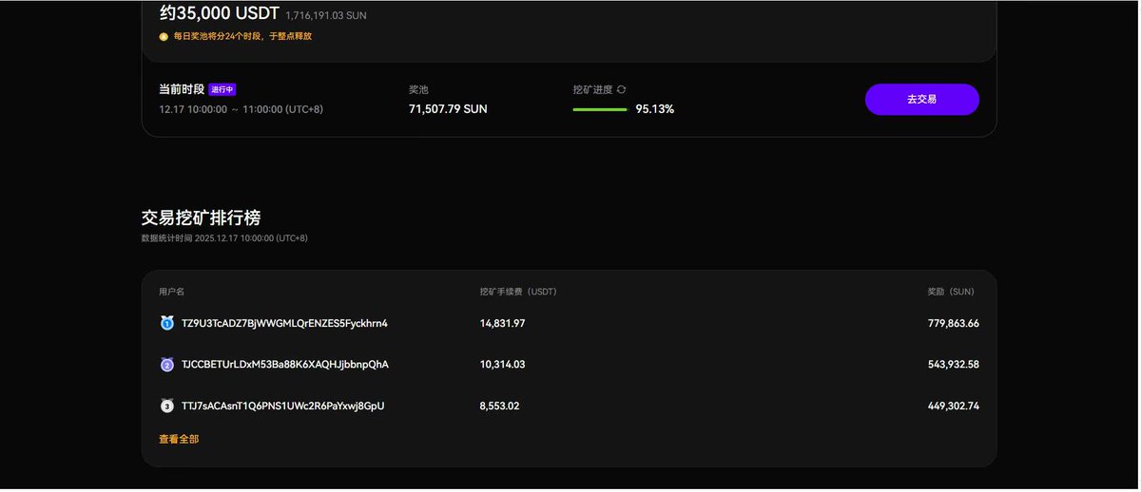
Task: Open the 查看全部 link
Action: [x=179, y=439]
